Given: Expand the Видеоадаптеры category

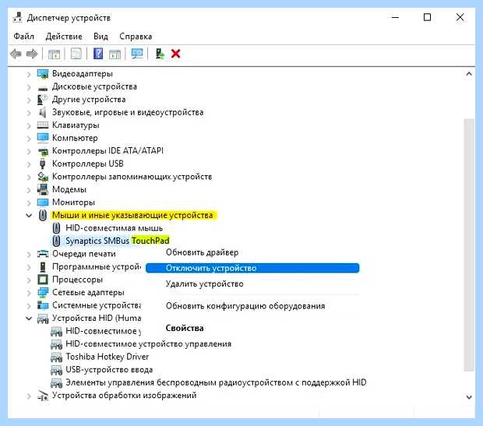Looking at the screenshot, I should [x=29, y=74].
